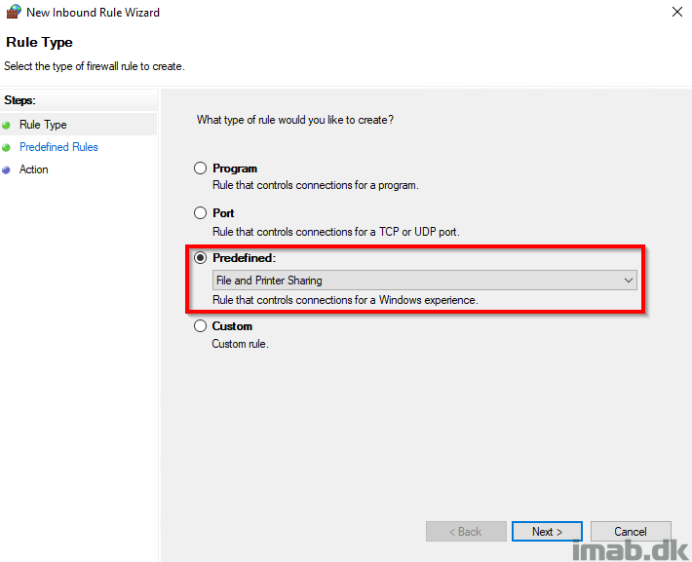Open the File and Printer Sharing dropdown

(x=424, y=281)
